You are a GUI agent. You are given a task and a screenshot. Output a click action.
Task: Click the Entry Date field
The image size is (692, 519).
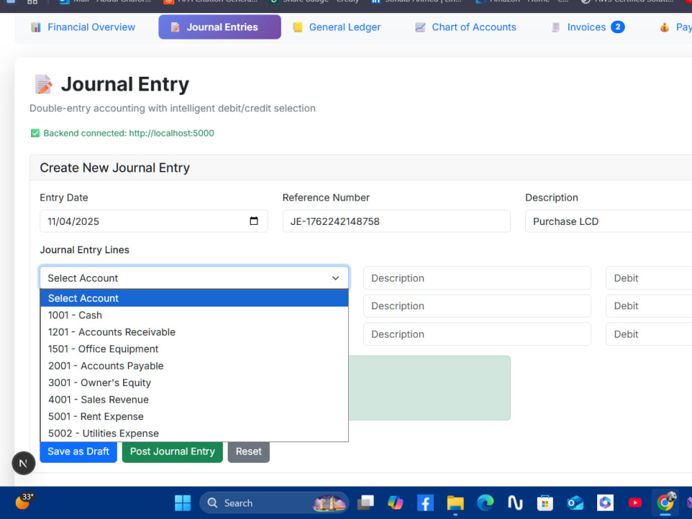tap(154, 221)
